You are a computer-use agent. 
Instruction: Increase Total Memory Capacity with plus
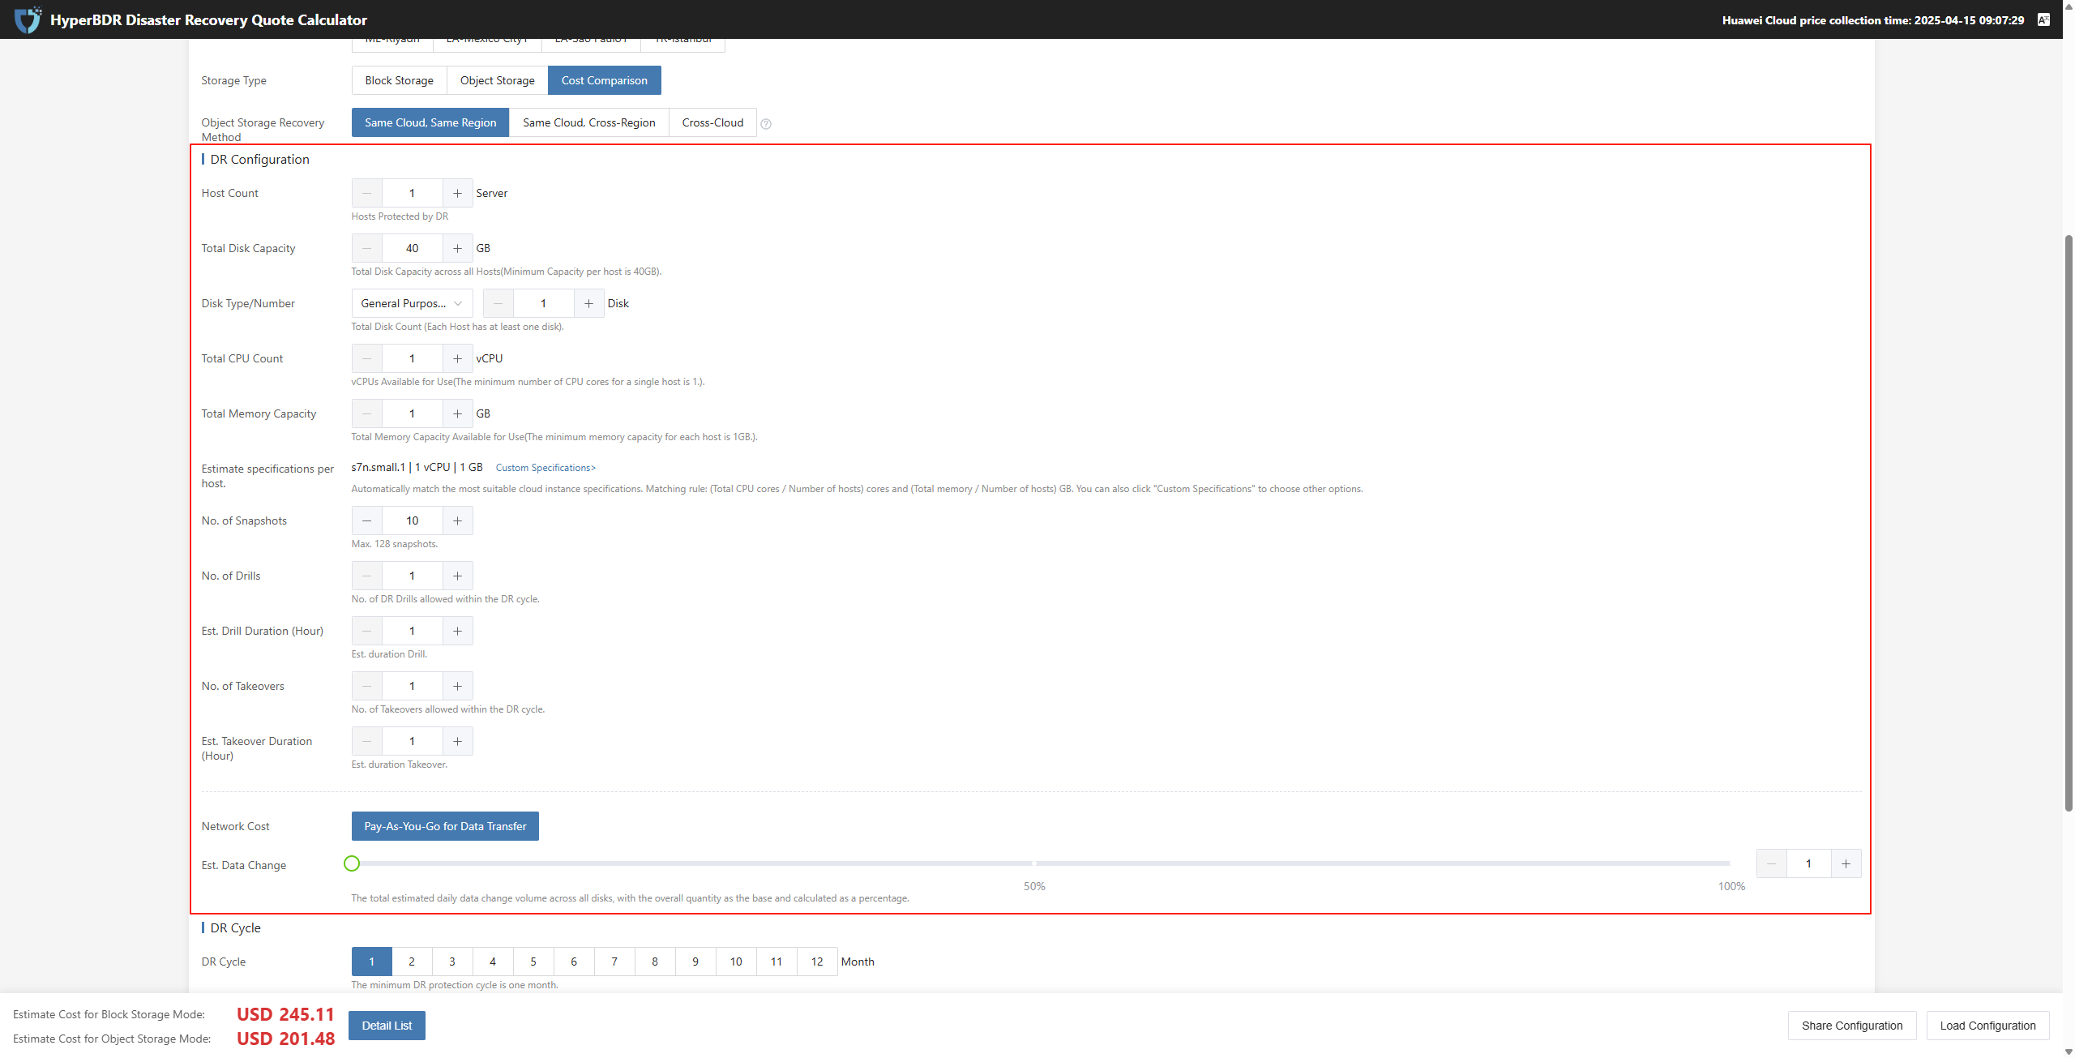pyautogui.click(x=457, y=413)
